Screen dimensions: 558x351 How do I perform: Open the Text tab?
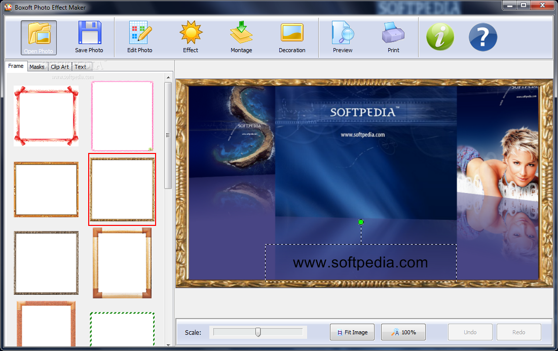click(81, 67)
